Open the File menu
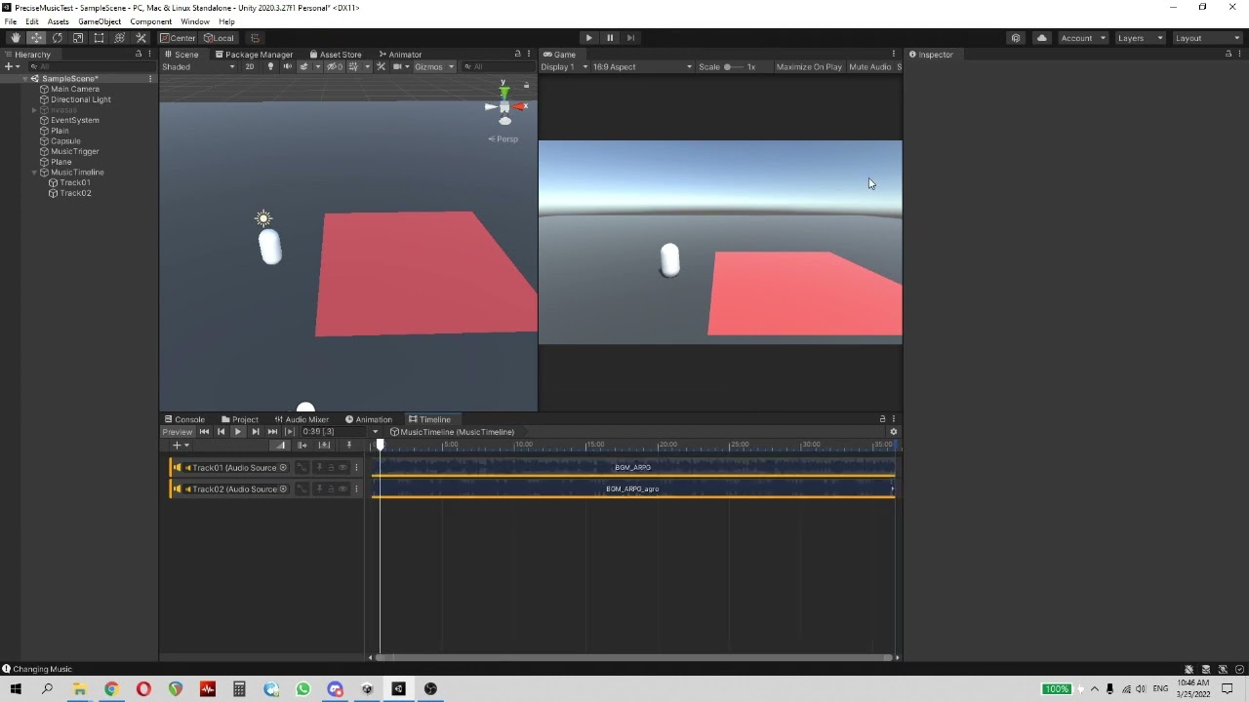This screenshot has height=702, width=1249. click(11, 21)
